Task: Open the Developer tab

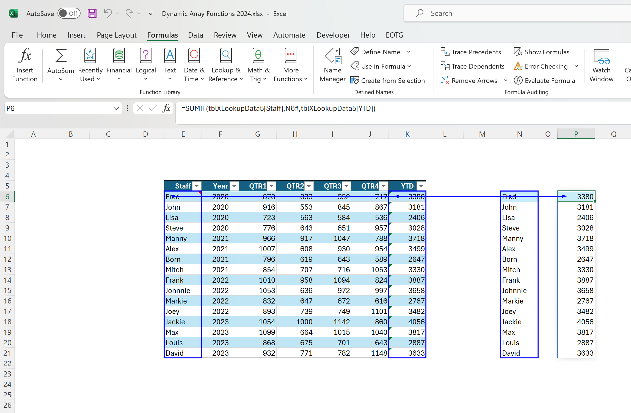Action: [x=333, y=35]
